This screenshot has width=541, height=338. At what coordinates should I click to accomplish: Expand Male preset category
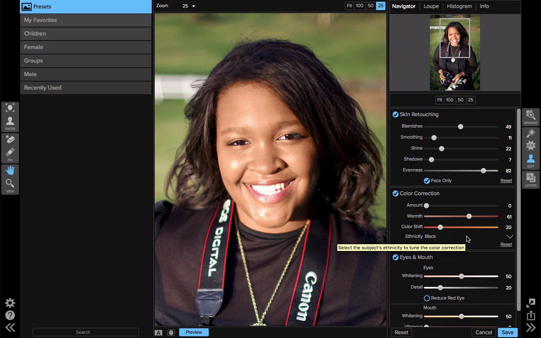86,74
